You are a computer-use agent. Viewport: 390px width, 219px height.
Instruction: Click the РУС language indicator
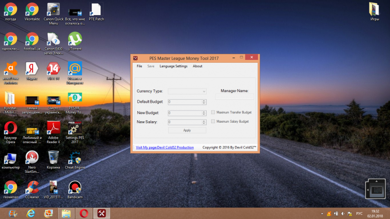[x=359, y=214]
